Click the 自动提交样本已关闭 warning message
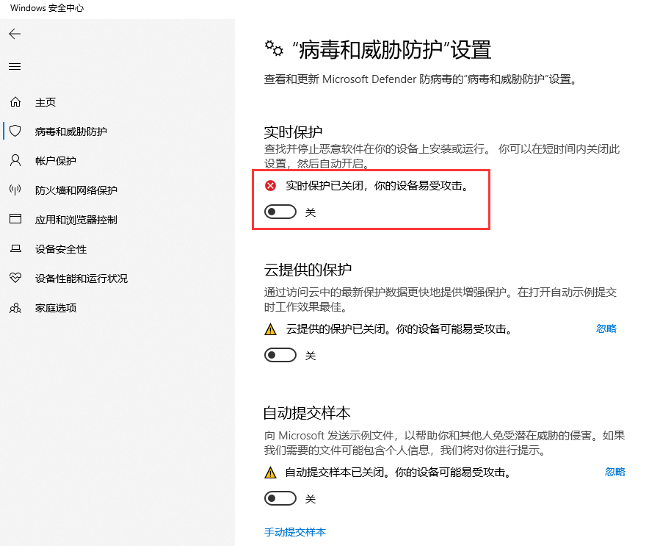This screenshot has height=546, width=671. coord(399,473)
